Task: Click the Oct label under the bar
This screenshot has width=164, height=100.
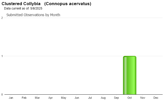Action: pos(129,98)
